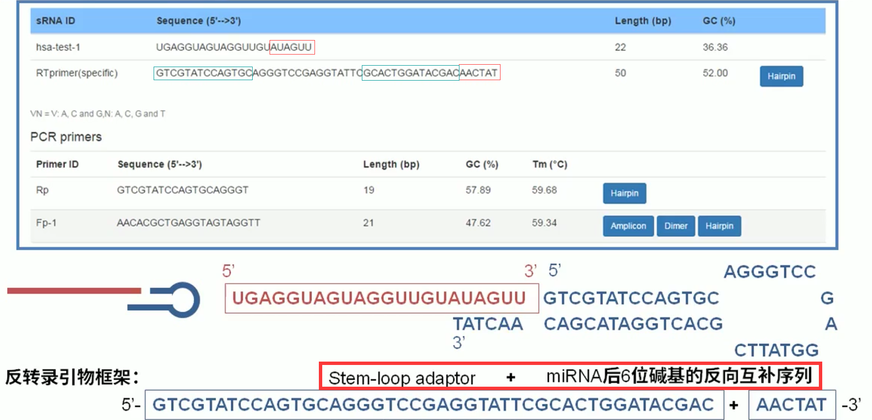Click the Primer ID column header

click(x=57, y=164)
